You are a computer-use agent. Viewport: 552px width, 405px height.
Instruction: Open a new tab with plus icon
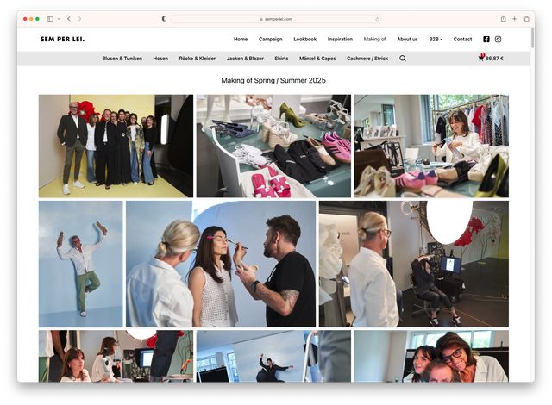click(x=515, y=18)
